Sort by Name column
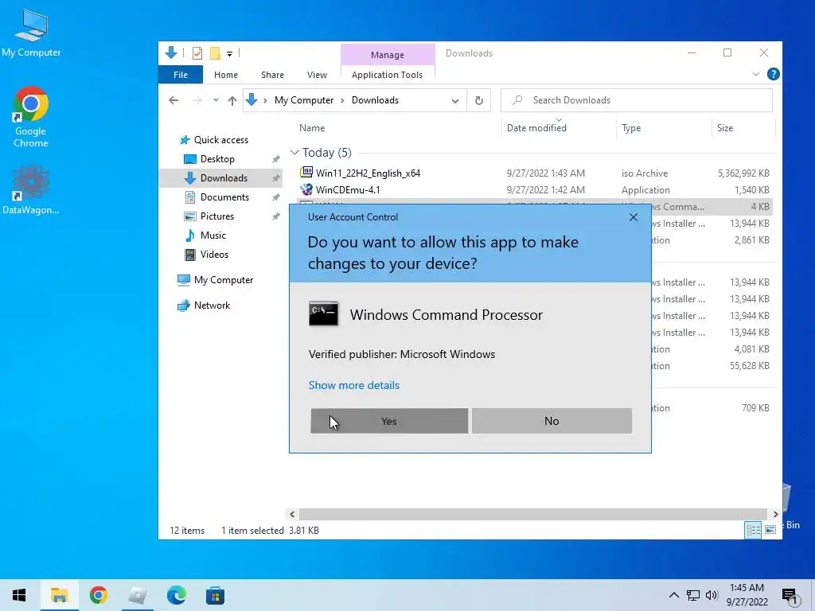 312,128
